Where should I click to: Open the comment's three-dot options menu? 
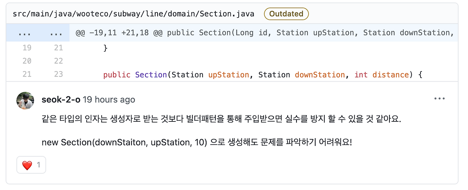(439, 99)
